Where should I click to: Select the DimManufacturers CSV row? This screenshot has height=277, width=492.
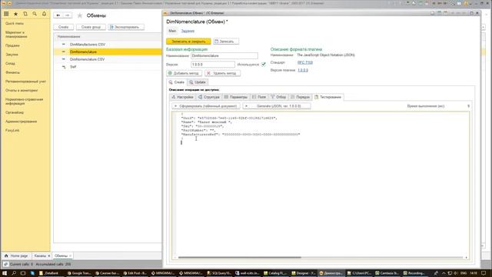[x=108, y=45]
